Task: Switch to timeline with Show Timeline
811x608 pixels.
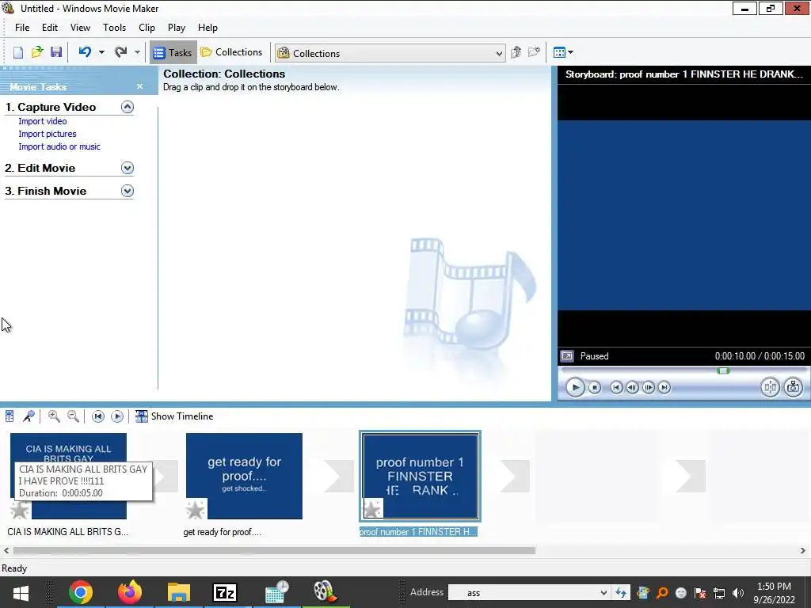Action: [174, 416]
